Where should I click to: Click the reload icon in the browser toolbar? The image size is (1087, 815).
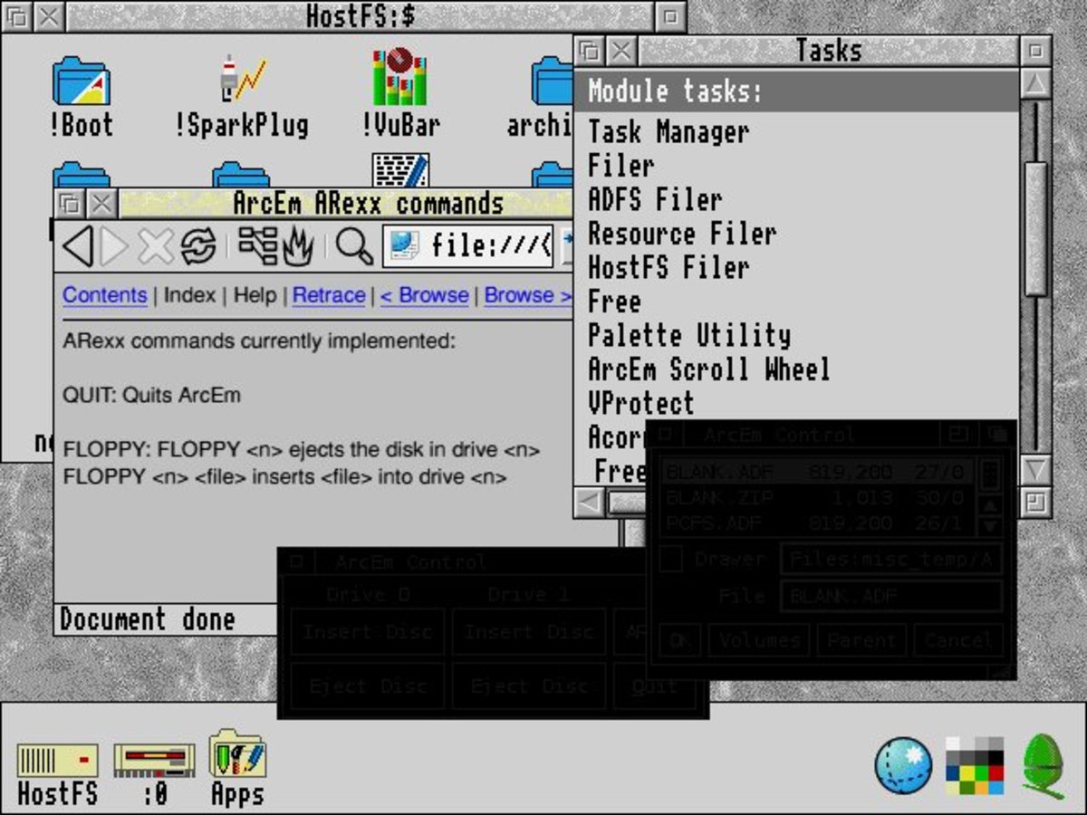point(199,244)
